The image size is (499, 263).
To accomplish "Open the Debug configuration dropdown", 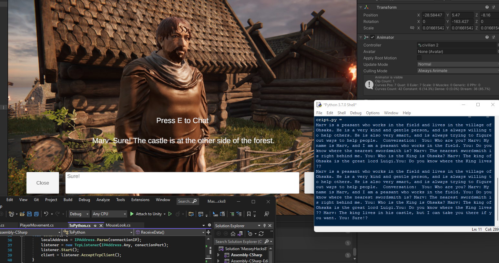I will click(79, 214).
